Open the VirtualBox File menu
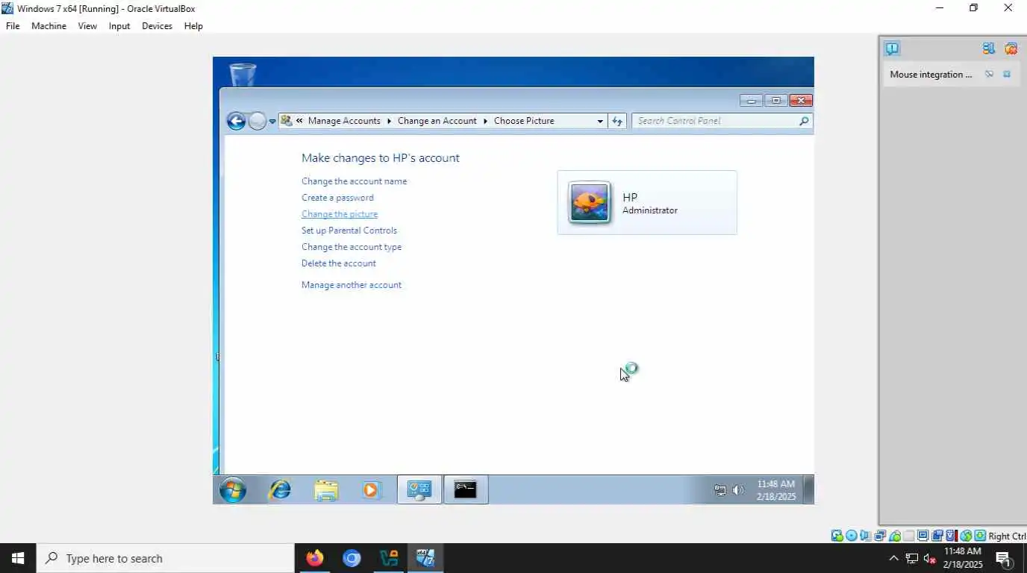The height and width of the screenshot is (573, 1027). [13, 26]
